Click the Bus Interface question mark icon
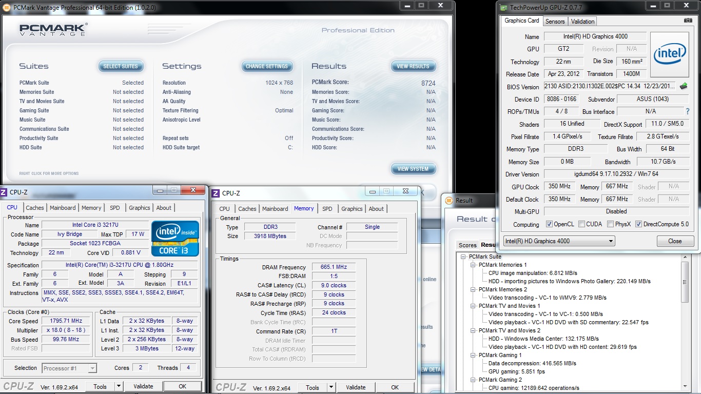 pos(688,111)
